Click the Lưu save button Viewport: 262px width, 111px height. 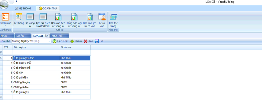pos(100,41)
